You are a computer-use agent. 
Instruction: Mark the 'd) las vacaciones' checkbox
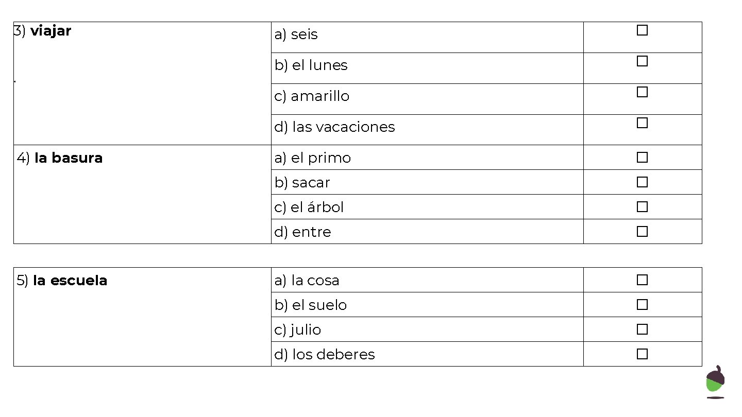tap(642, 123)
